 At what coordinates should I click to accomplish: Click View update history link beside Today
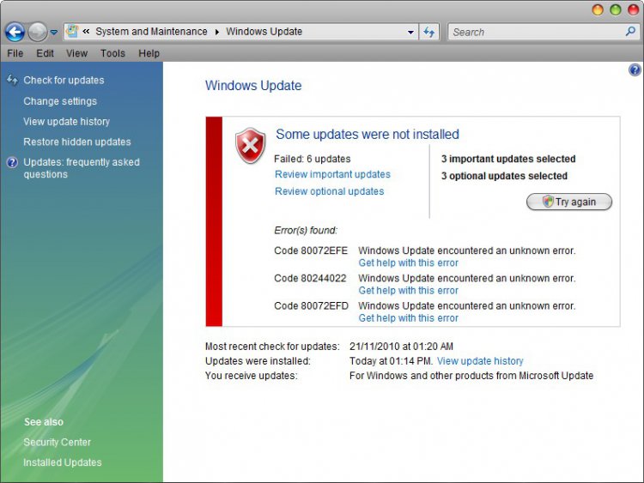click(x=480, y=361)
